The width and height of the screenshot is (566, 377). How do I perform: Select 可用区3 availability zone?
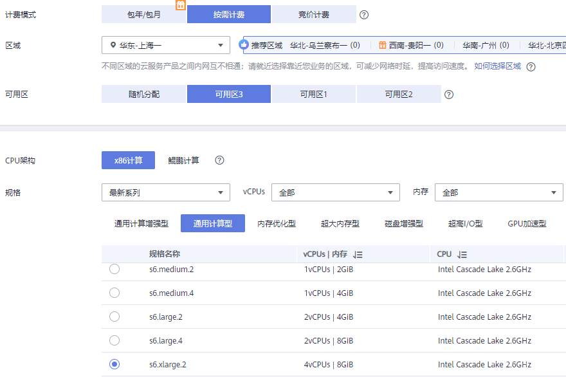[x=229, y=94]
